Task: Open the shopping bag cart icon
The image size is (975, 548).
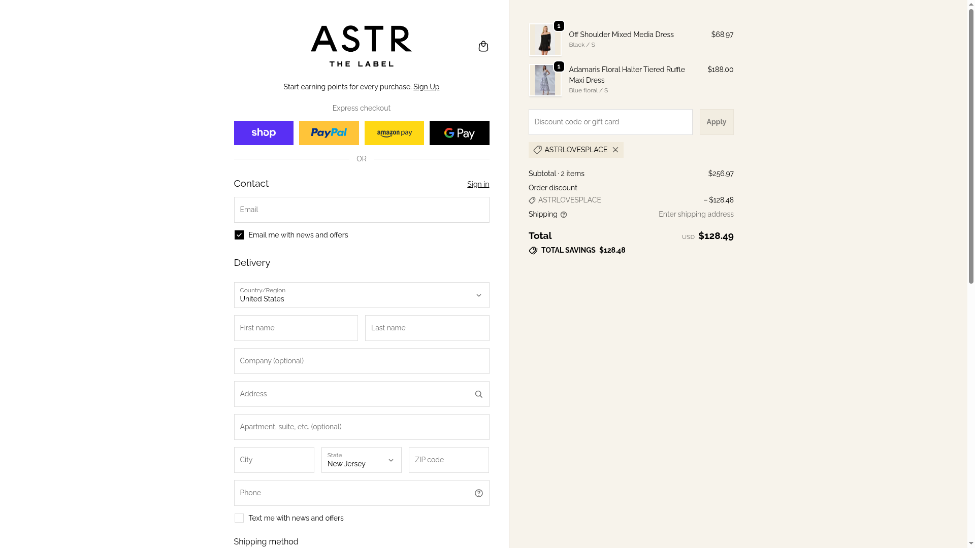Action: pyautogui.click(x=483, y=46)
